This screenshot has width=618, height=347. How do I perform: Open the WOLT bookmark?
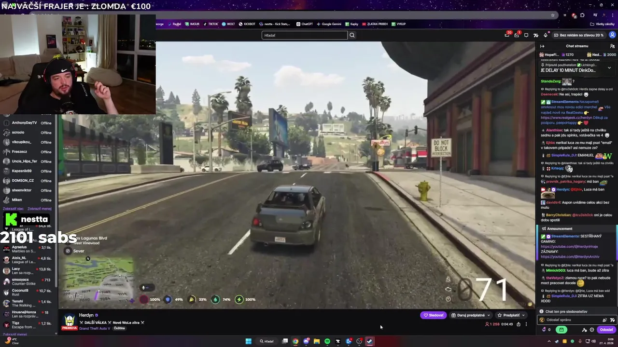pos(228,24)
